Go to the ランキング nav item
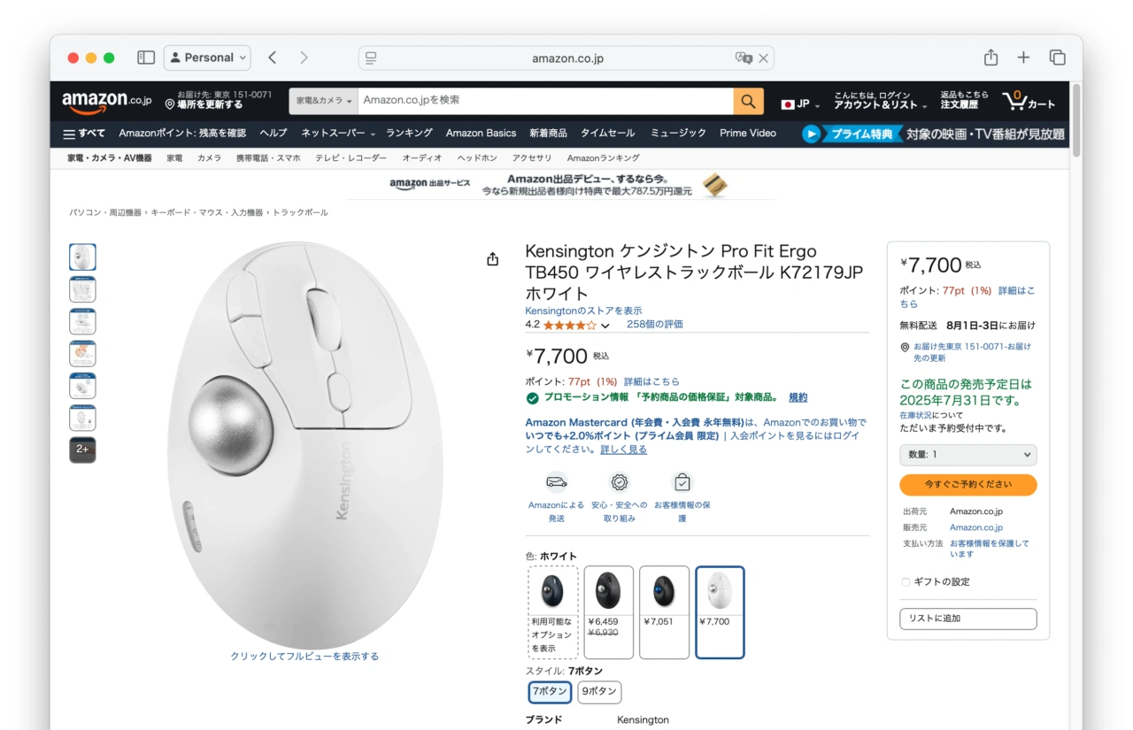The width and height of the screenshot is (1133, 730). pyautogui.click(x=409, y=134)
